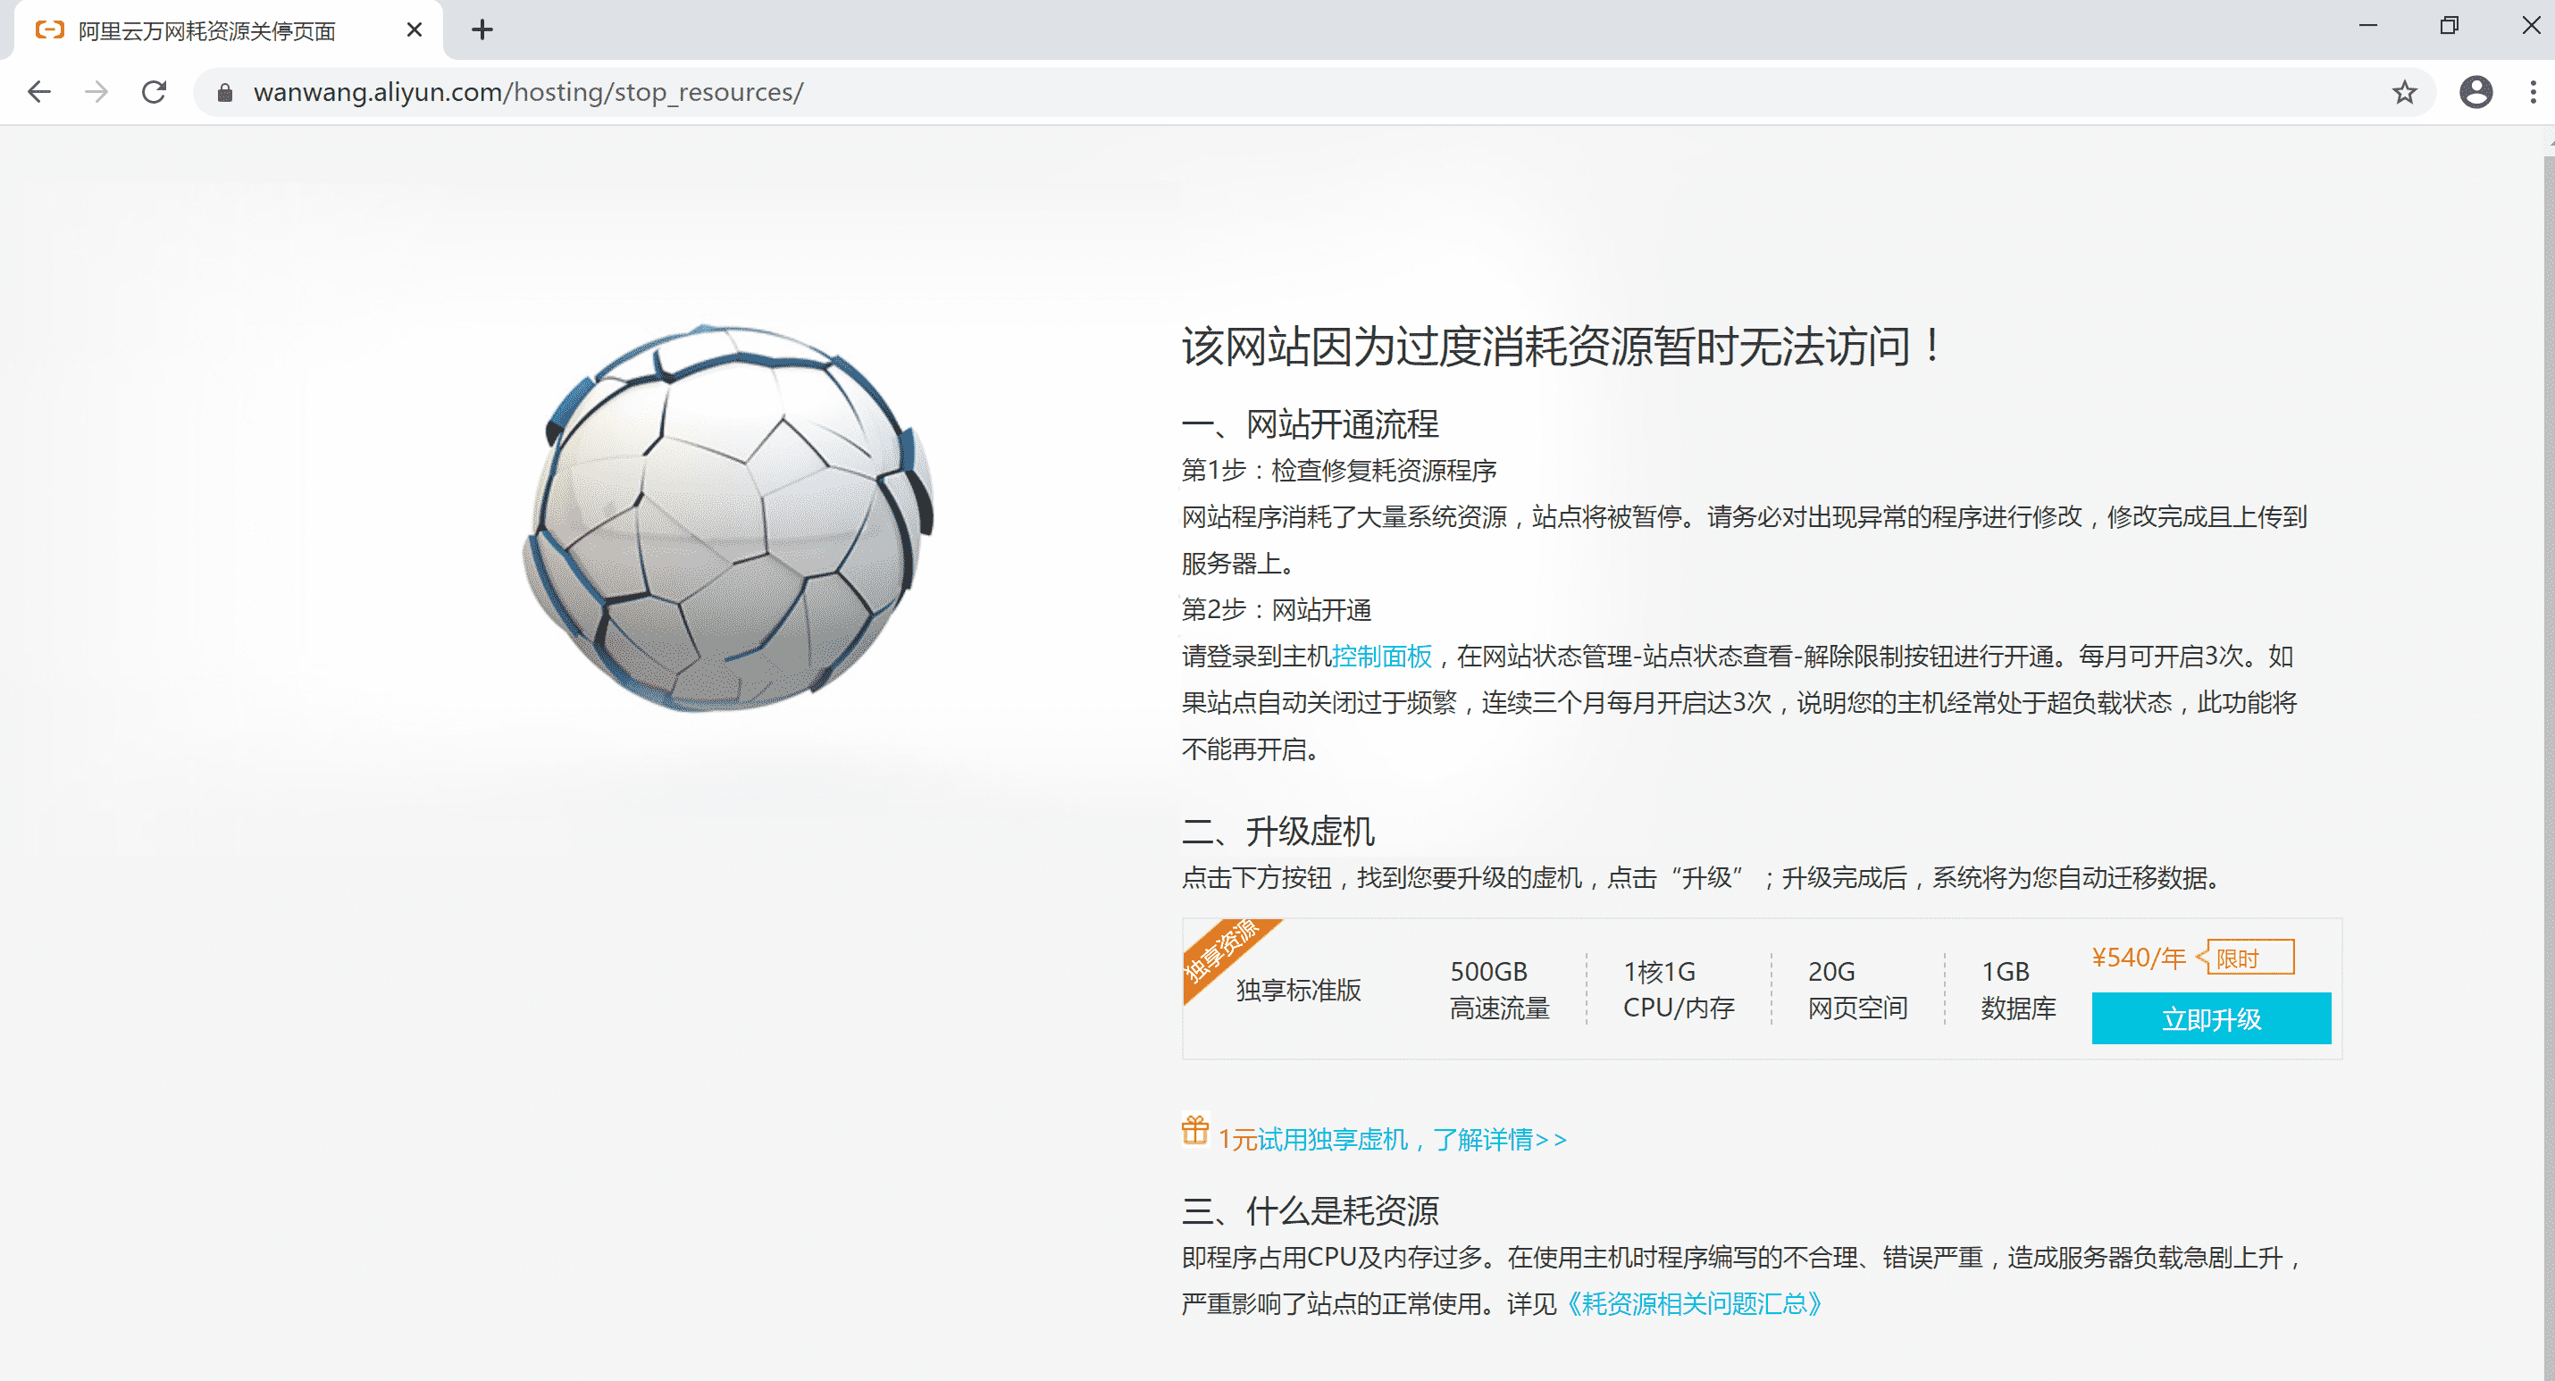Open 1元试用独享虚机，了解详情>> link
Screen dimensions: 2555x1381
1393,1139
